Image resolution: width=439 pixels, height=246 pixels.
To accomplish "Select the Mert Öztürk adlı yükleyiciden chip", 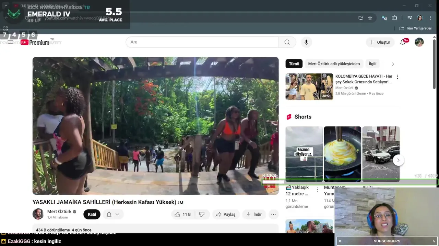I will click(334, 64).
